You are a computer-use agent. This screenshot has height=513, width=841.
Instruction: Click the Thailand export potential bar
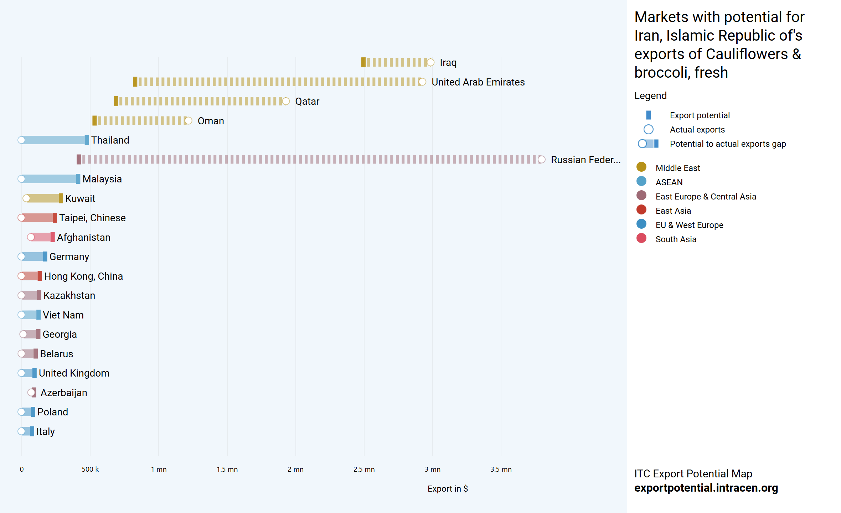pos(87,140)
